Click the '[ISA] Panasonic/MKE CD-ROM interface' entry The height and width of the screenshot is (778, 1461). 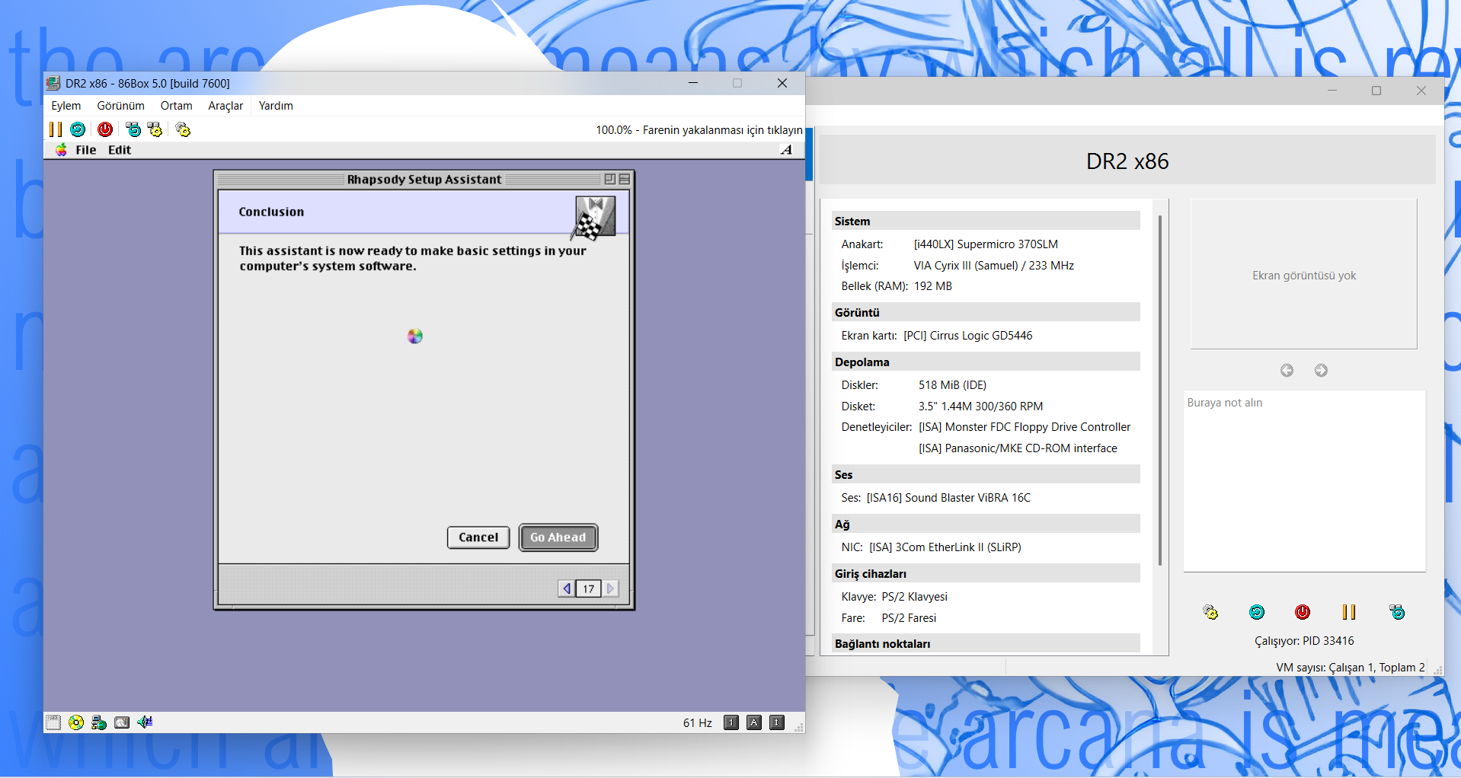click(1018, 448)
